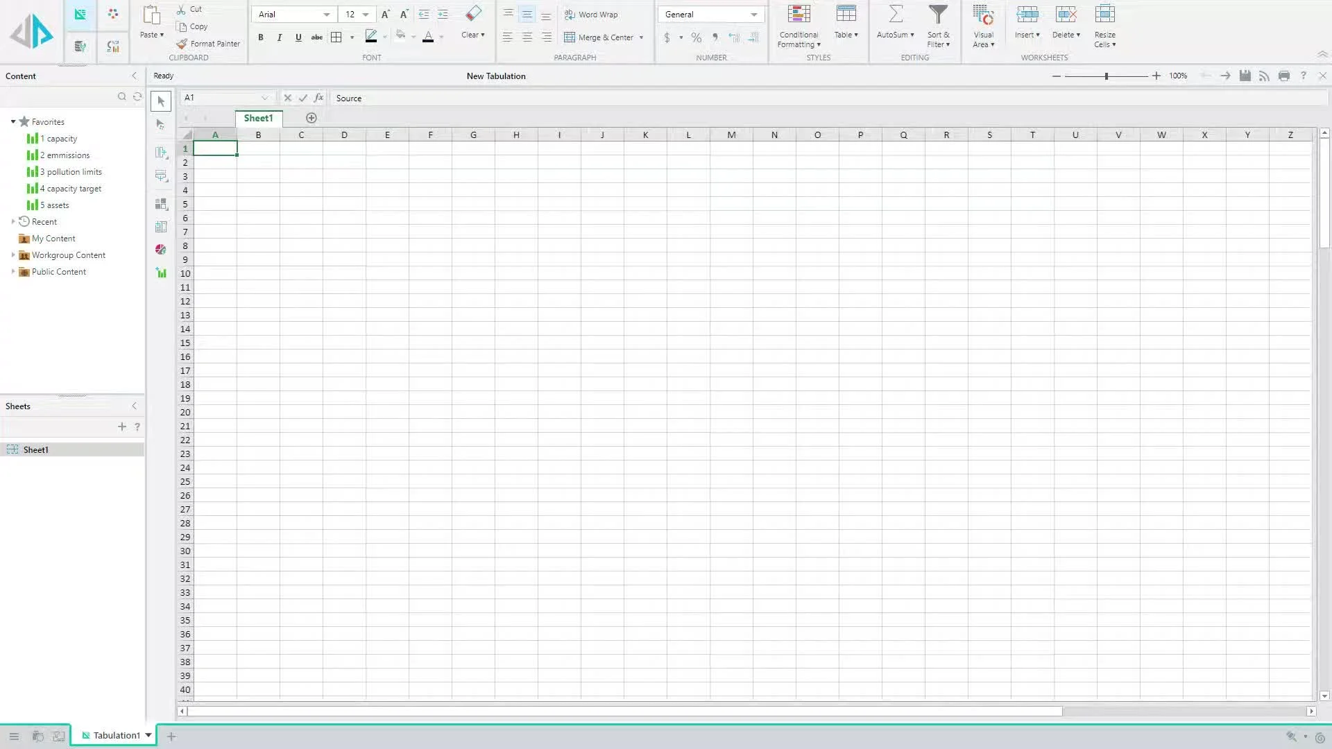1332x749 pixels.
Task: Click the AutoSum sigma icon
Action: pyautogui.click(x=895, y=14)
